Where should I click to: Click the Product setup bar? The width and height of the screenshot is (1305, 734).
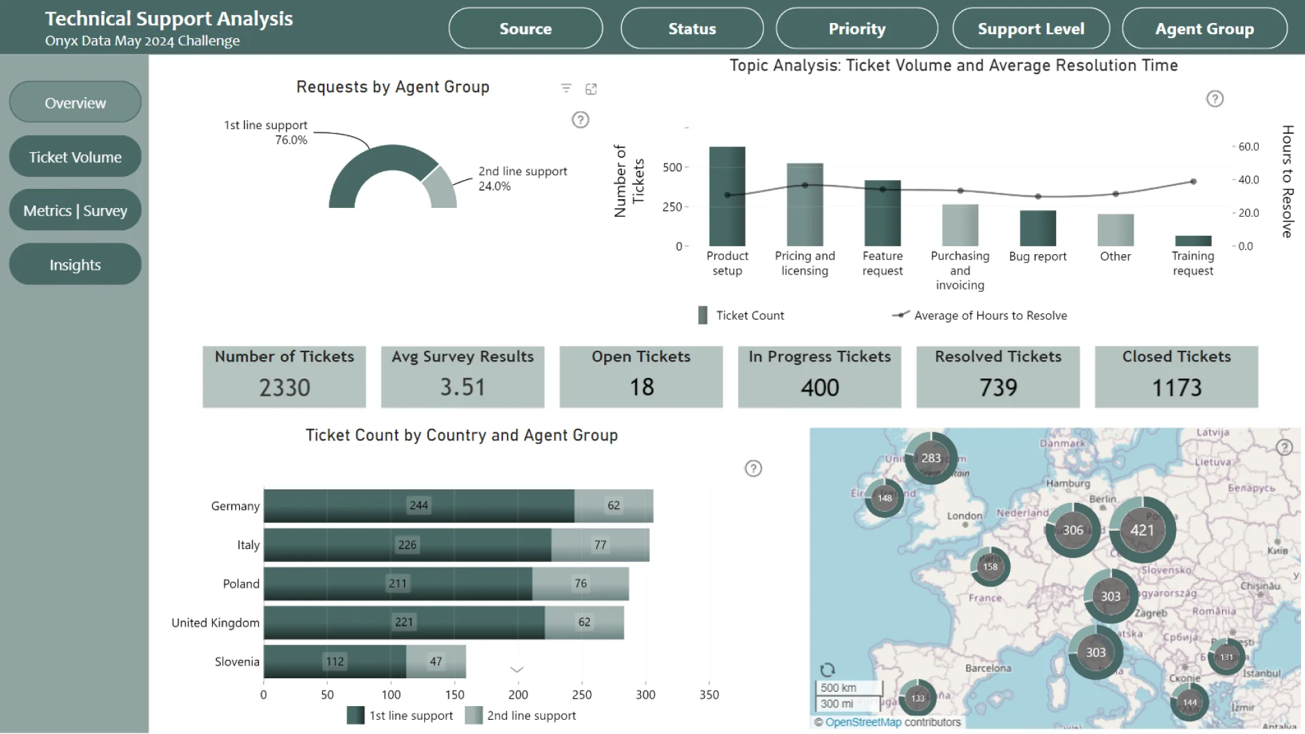[727, 196]
